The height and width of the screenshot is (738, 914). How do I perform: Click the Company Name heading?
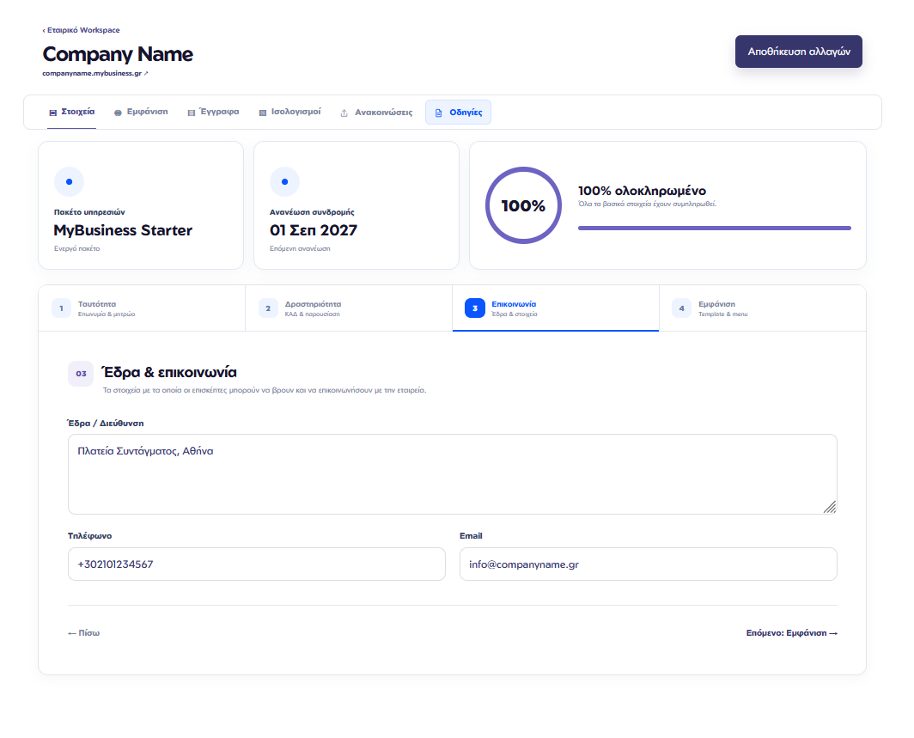(x=118, y=54)
